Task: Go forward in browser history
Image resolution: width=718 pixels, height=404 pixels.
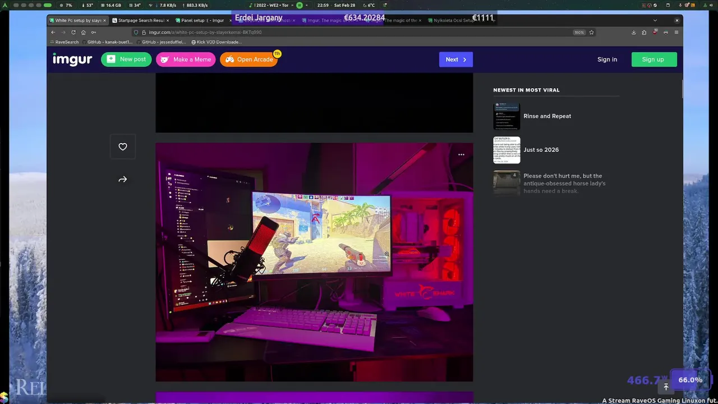Action: tap(63, 33)
